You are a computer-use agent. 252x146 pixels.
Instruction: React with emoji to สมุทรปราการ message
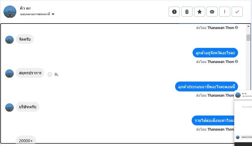[x=50, y=74]
